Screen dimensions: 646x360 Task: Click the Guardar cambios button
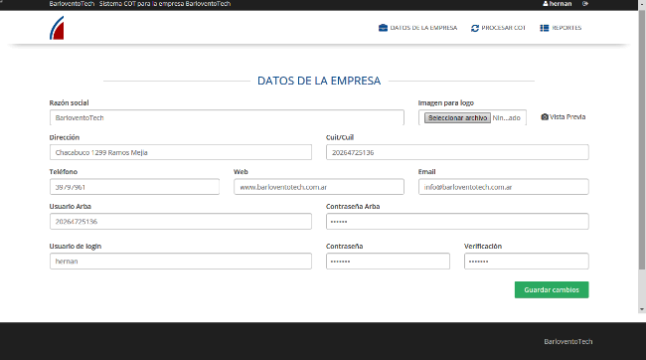click(x=552, y=290)
